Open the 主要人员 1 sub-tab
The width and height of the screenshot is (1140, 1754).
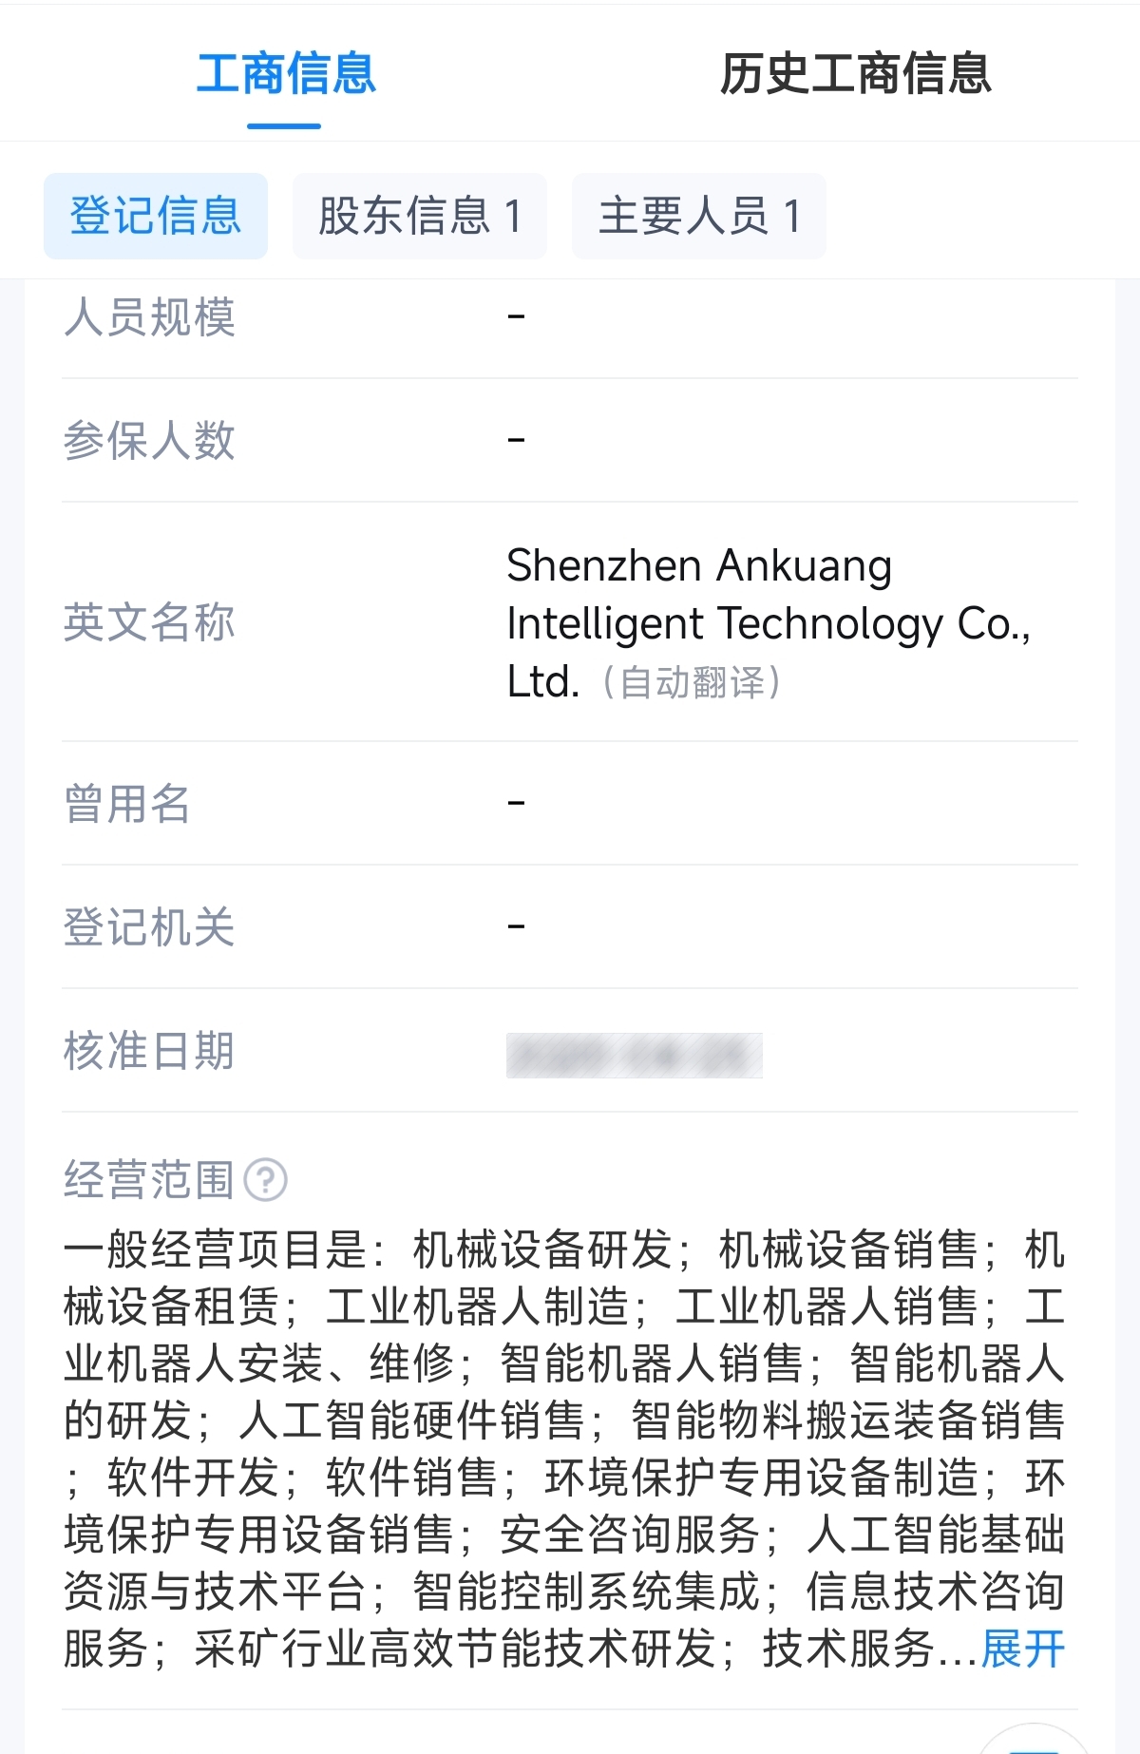pyautogui.click(x=699, y=216)
